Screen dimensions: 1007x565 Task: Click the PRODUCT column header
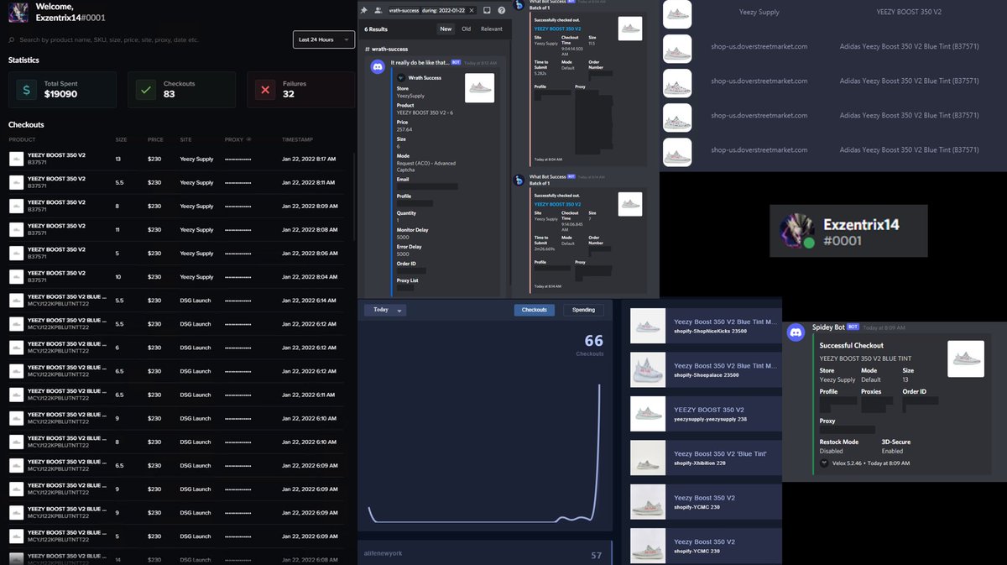[22, 139]
